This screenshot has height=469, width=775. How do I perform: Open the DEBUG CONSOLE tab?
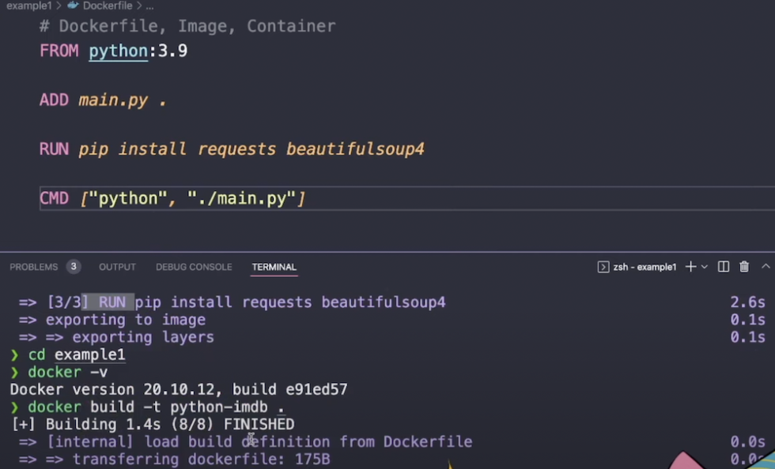tap(193, 267)
